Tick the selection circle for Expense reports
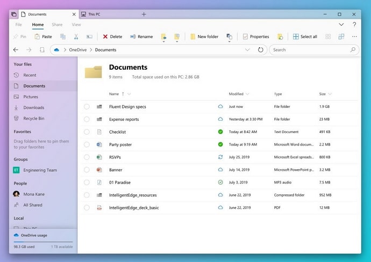 pos(87,119)
